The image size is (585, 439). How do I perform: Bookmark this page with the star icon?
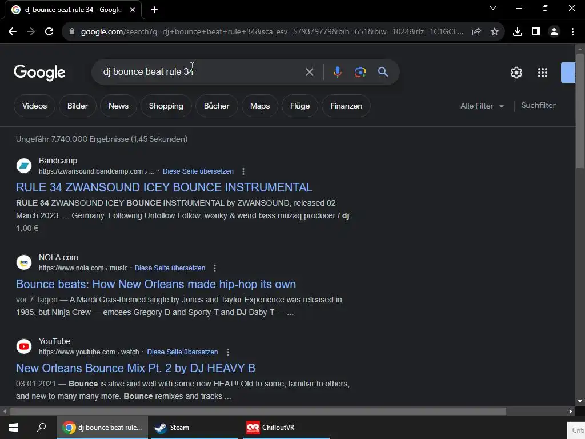tap(495, 32)
